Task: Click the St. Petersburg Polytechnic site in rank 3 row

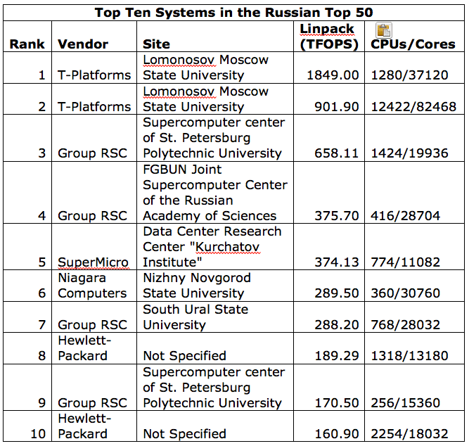Action: pos(214,138)
